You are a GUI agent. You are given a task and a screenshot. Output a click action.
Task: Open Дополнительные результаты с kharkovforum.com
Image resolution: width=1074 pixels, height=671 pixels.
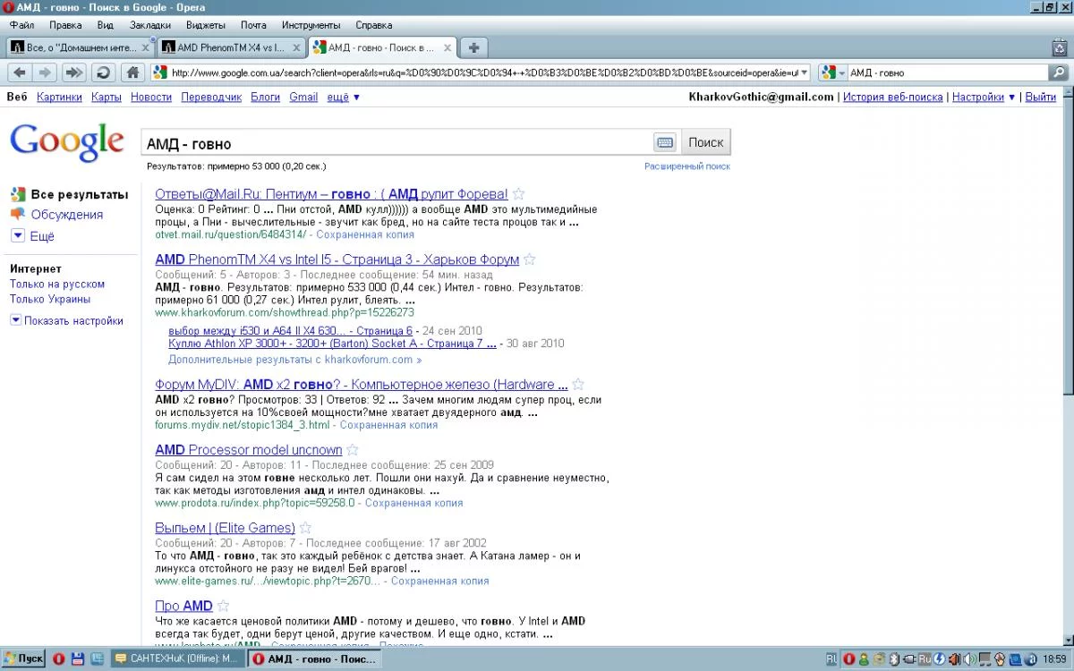(295, 360)
